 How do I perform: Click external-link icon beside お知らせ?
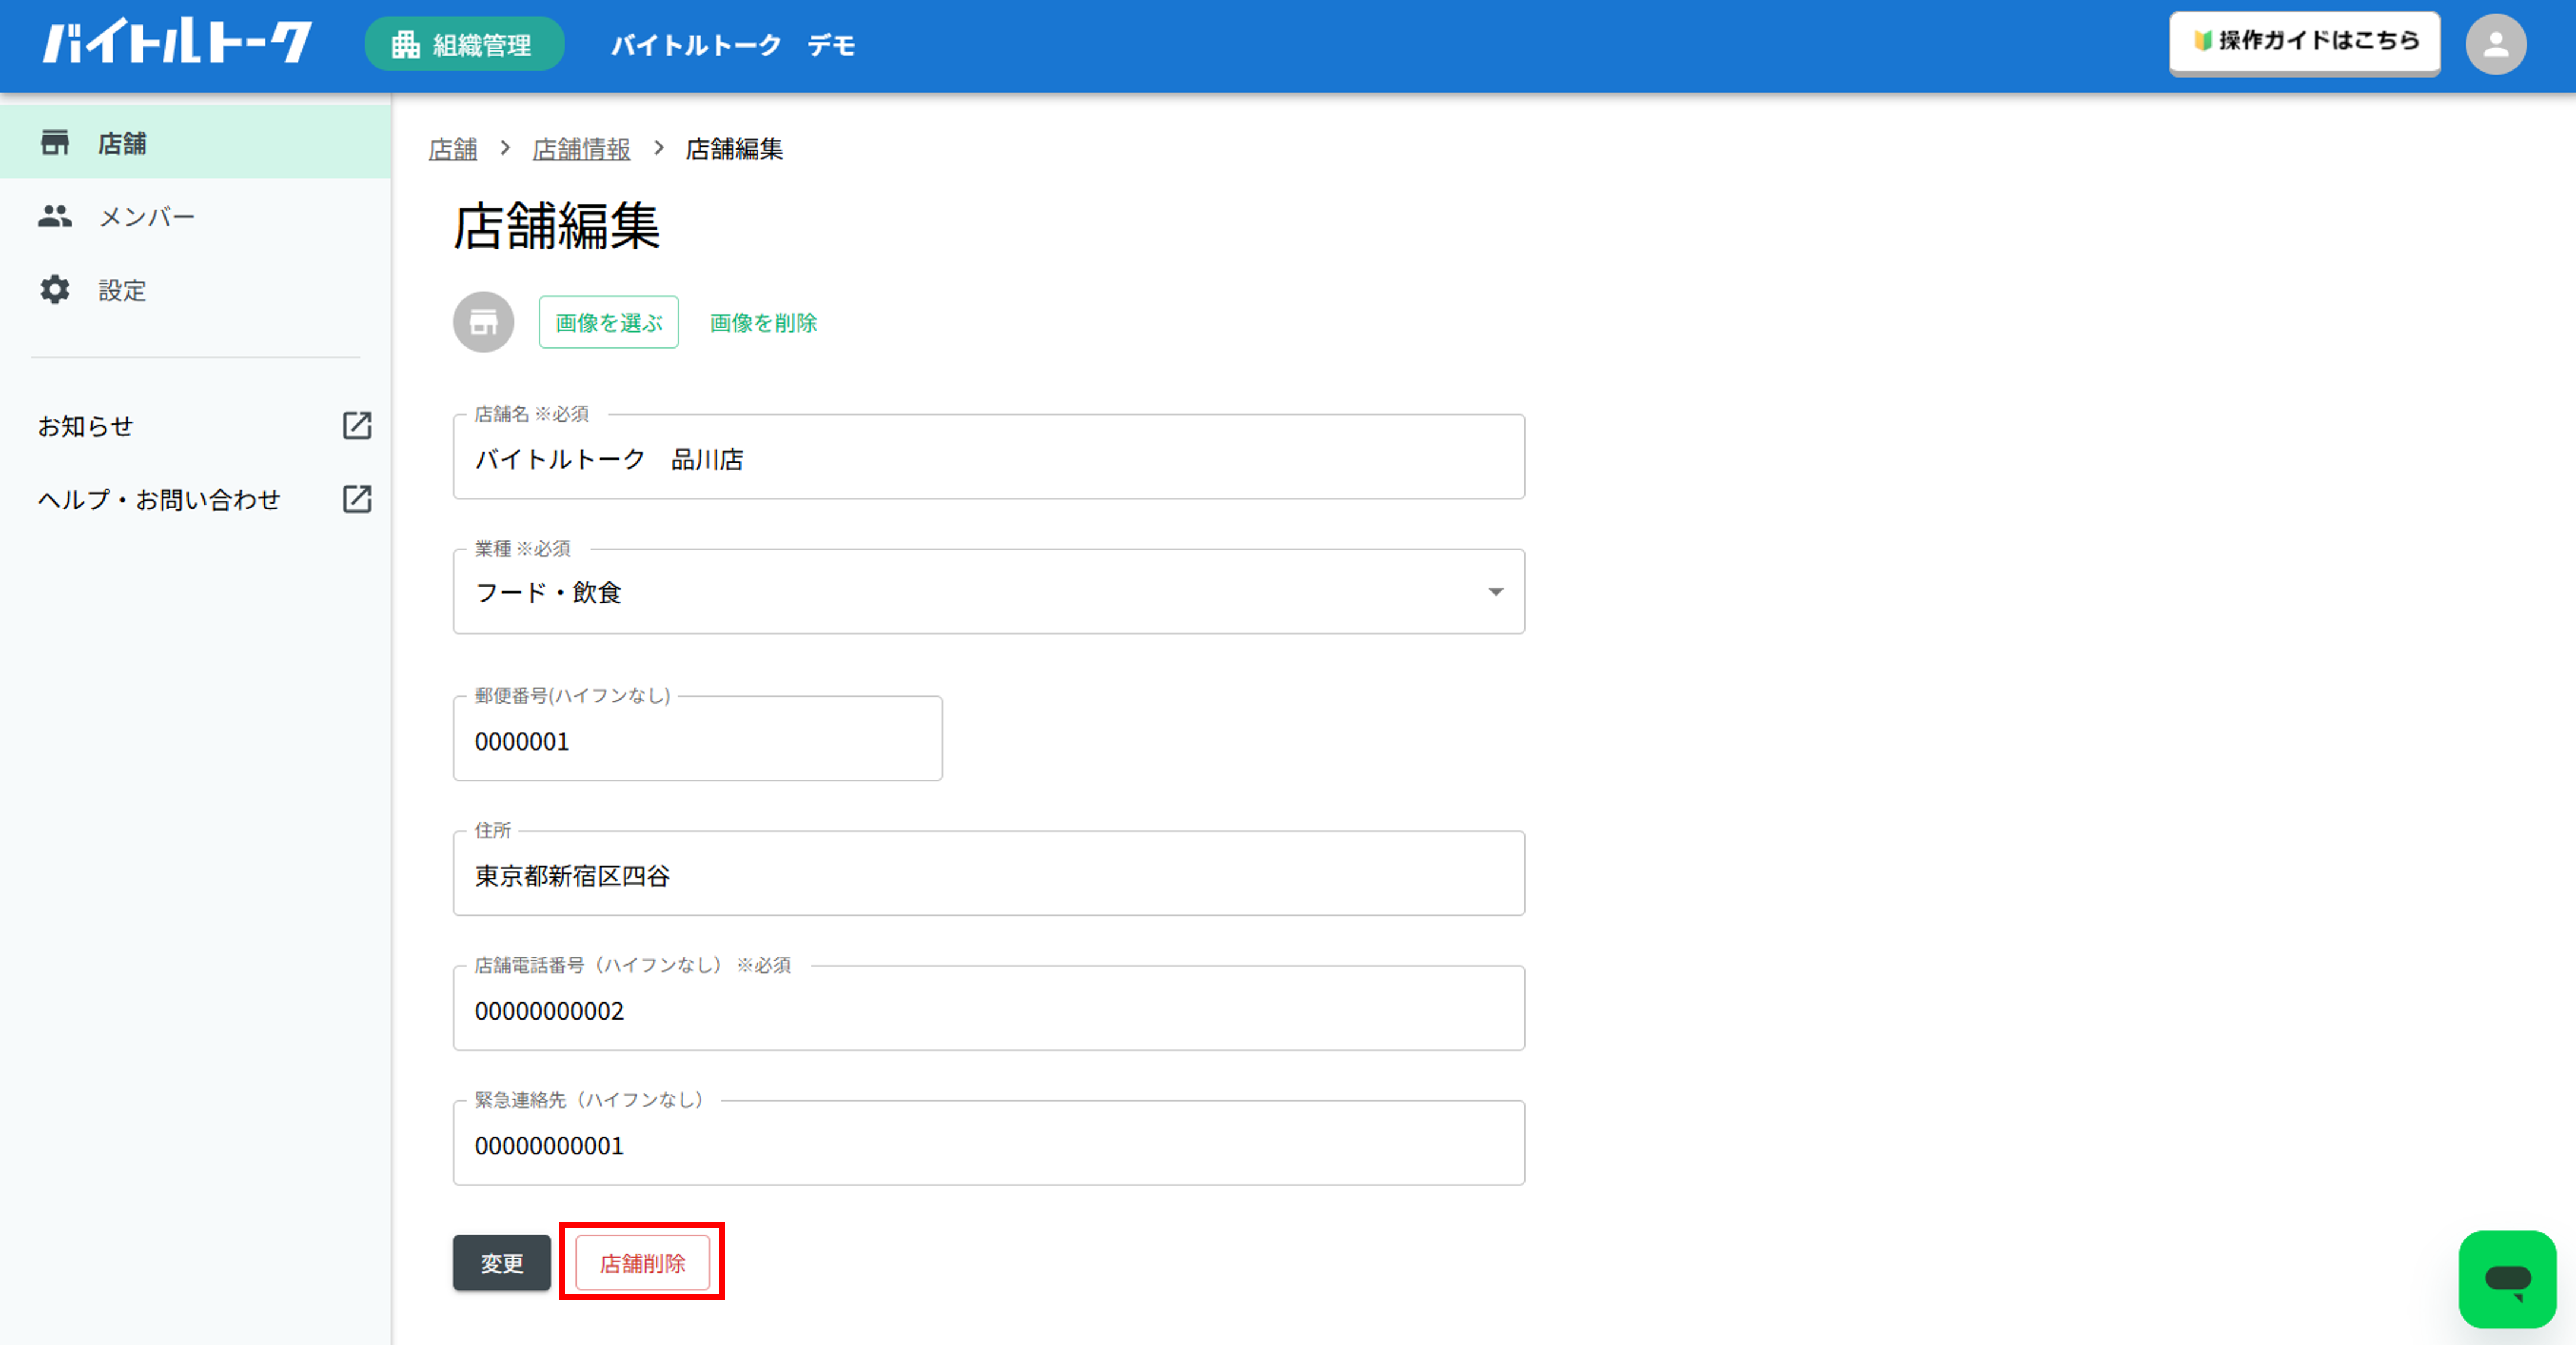point(357,426)
